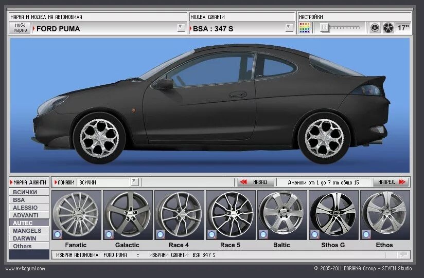
Task: Click the 'Fanatic' wheel name label
Action: 76,245
